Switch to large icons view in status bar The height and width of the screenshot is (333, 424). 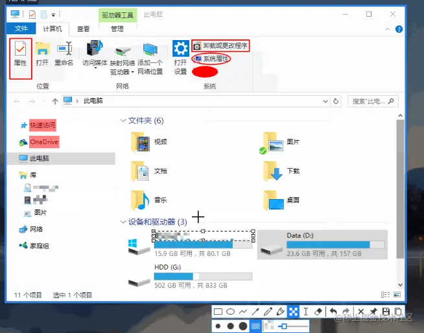(397, 294)
